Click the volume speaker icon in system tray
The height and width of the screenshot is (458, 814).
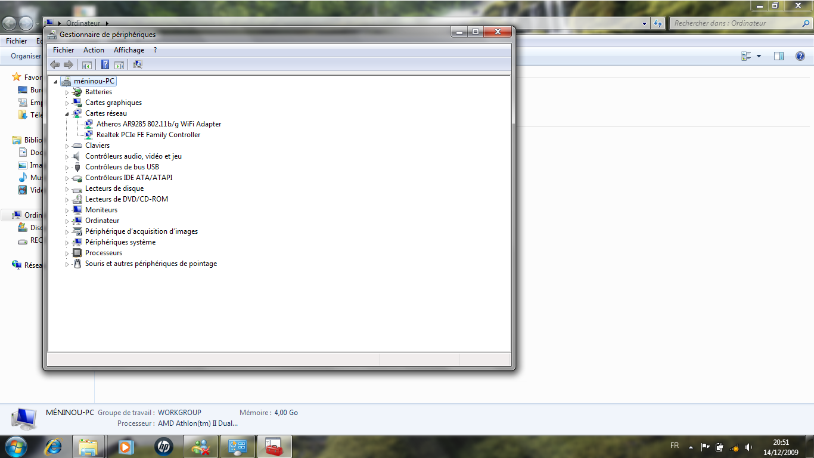point(748,447)
